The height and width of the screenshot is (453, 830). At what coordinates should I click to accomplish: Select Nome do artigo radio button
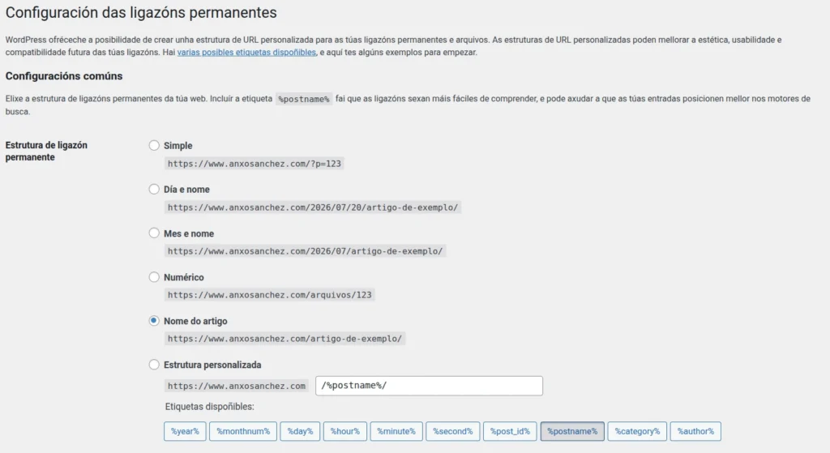click(x=154, y=321)
